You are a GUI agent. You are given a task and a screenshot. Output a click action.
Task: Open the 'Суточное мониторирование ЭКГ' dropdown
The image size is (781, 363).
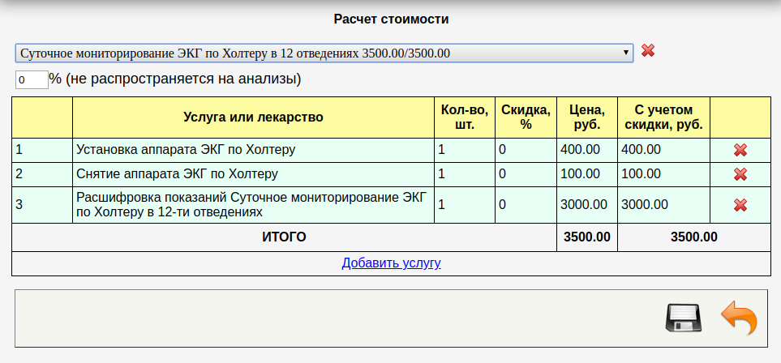click(x=324, y=53)
